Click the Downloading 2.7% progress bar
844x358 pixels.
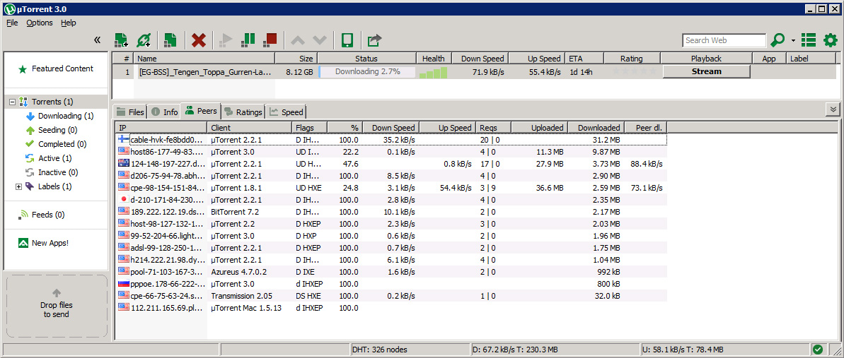click(x=367, y=71)
